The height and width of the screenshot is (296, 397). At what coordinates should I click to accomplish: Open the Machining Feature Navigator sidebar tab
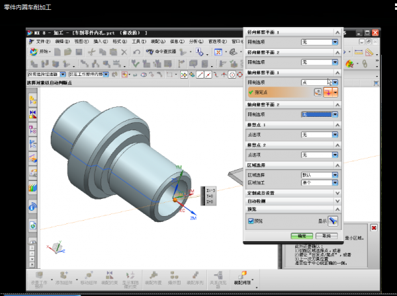point(33,159)
